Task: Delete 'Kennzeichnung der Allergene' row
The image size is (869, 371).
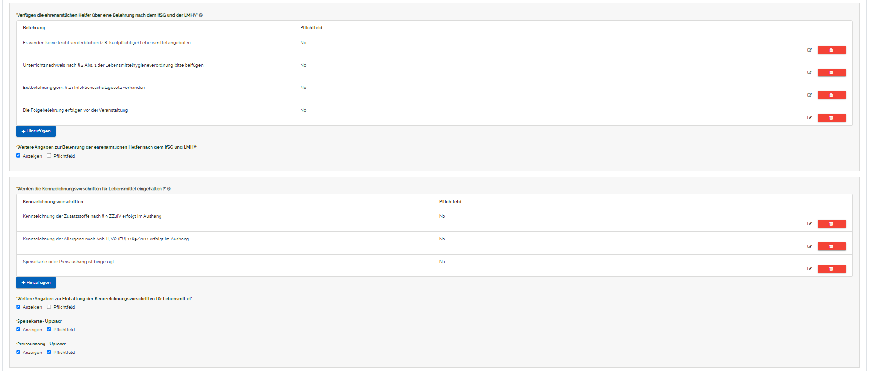Action: tap(832, 247)
